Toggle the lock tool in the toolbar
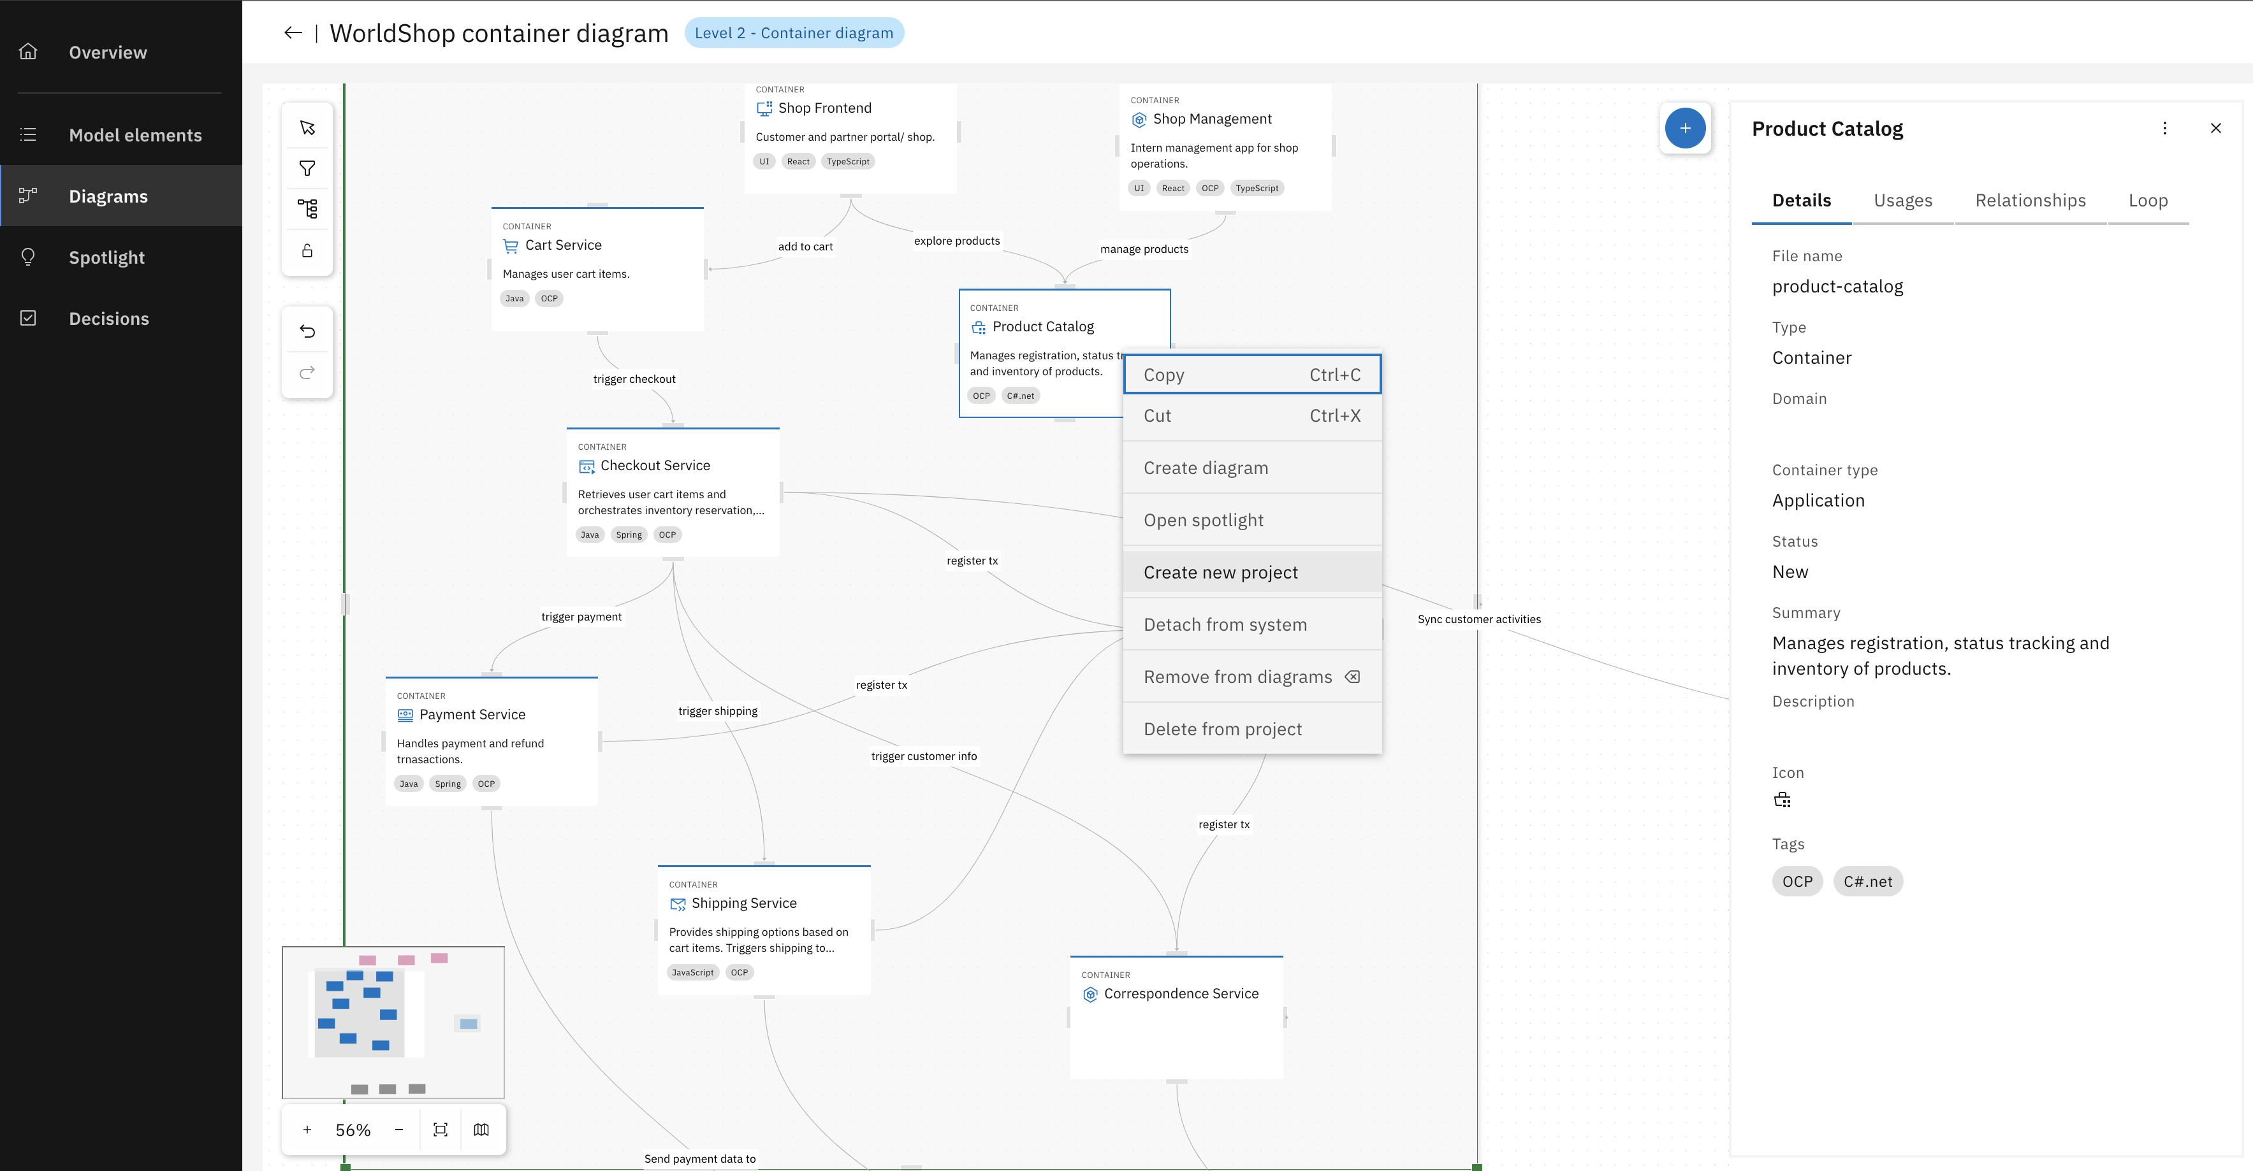 tap(307, 250)
